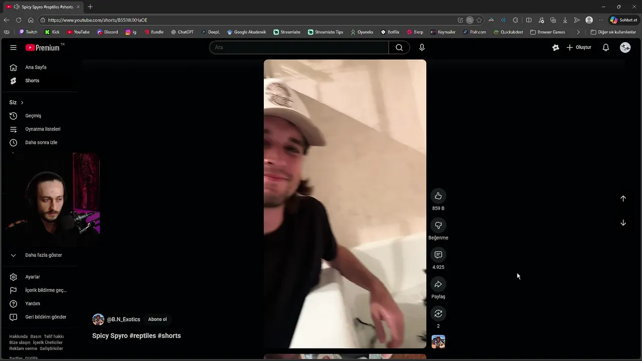
Task: Click the Beğenme dislike button
Action: pos(438,225)
